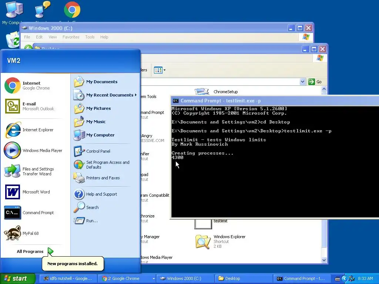Image resolution: width=379 pixels, height=284 pixels.
Task: Click the system tray clock showing 8:33 AM
Action: [x=365, y=278]
